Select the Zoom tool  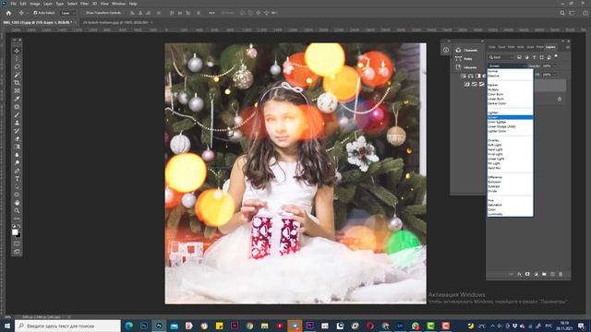coord(17,211)
